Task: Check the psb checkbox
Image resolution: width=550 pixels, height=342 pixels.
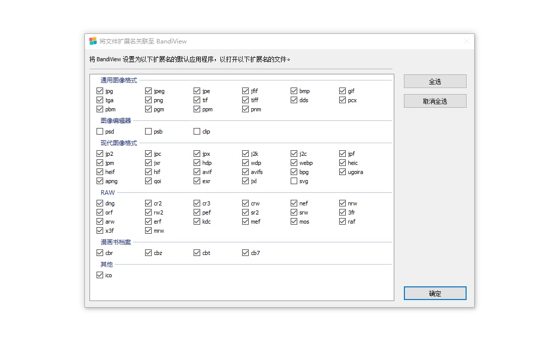Action: click(x=149, y=132)
